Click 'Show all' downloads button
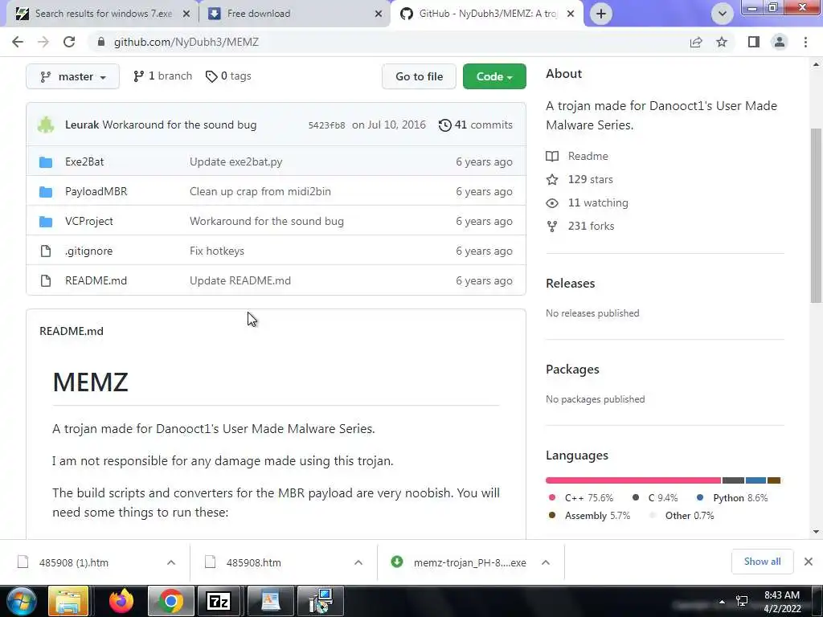 (762, 562)
